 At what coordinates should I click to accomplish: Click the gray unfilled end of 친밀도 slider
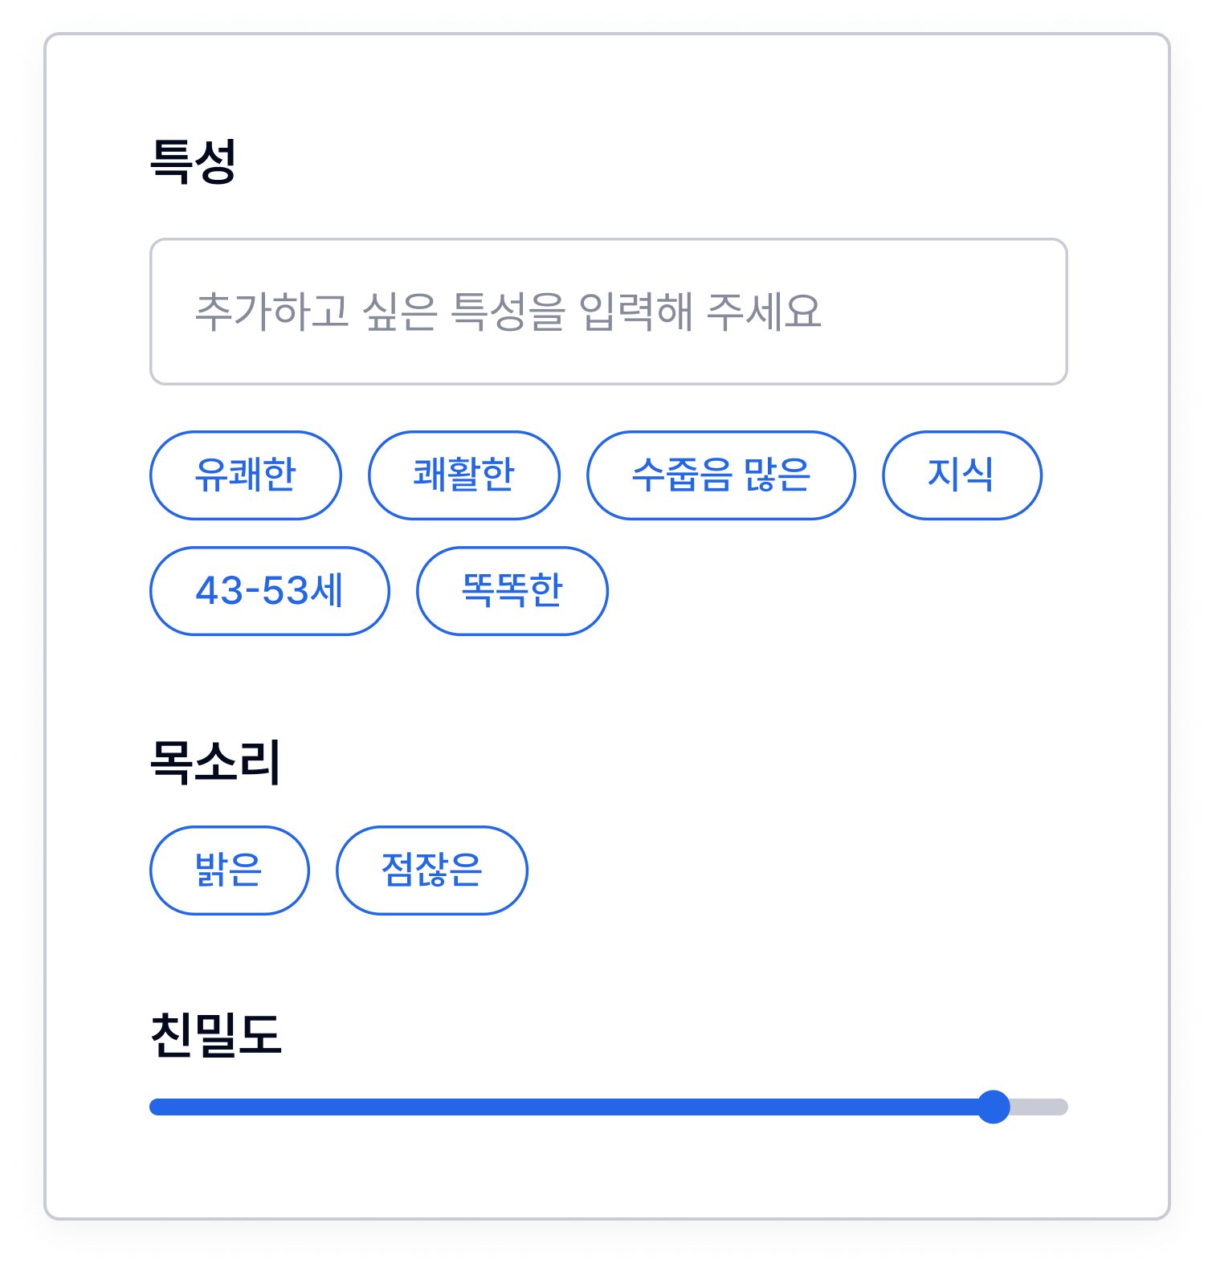[x=1041, y=1107]
